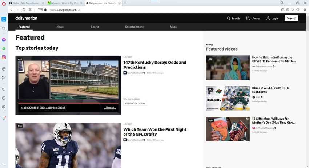Open Dailymotion Search
Image resolution: width=309 pixels, height=168 pixels.
(x=233, y=18)
